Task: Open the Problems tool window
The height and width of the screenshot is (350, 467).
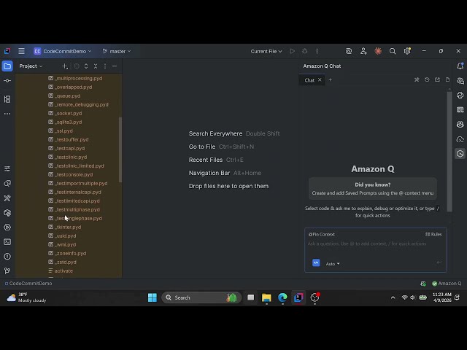Action: pos(7,257)
